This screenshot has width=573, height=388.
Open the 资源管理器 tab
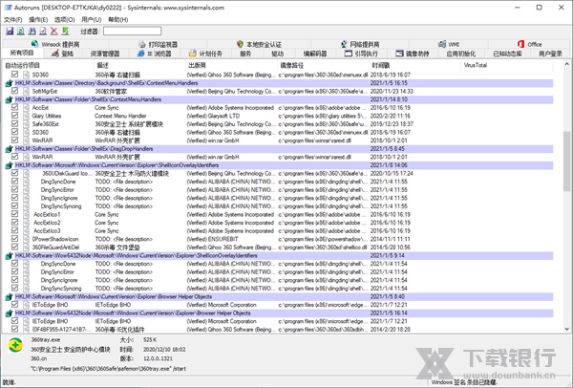coord(105,54)
